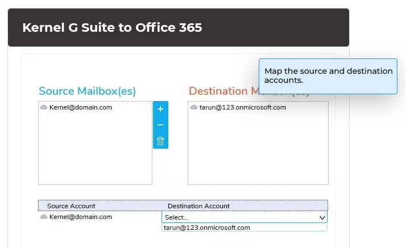Select Kernel@domain.com in the Source Mailbox(es) list

point(80,107)
